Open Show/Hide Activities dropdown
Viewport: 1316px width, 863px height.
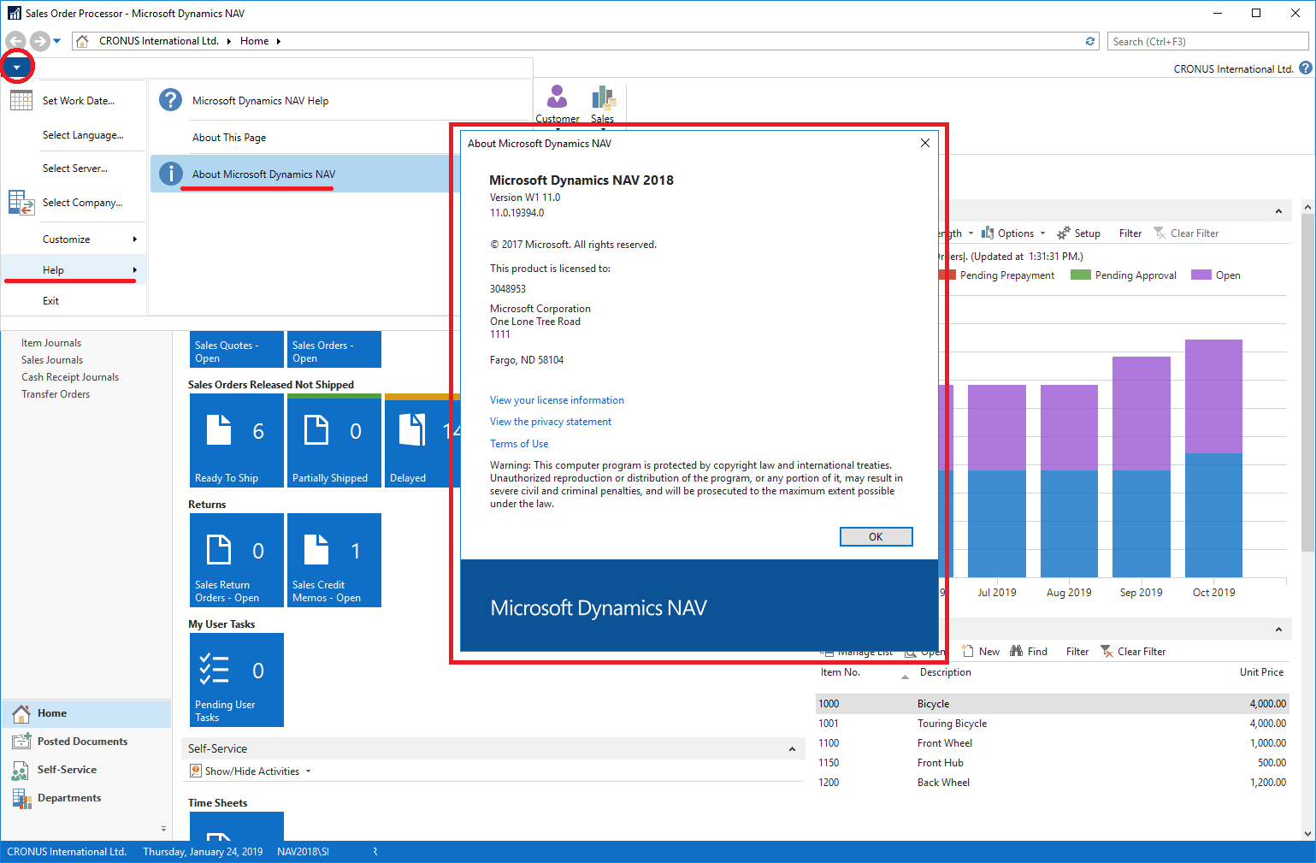pyautogui.click(x=251, y=771)
